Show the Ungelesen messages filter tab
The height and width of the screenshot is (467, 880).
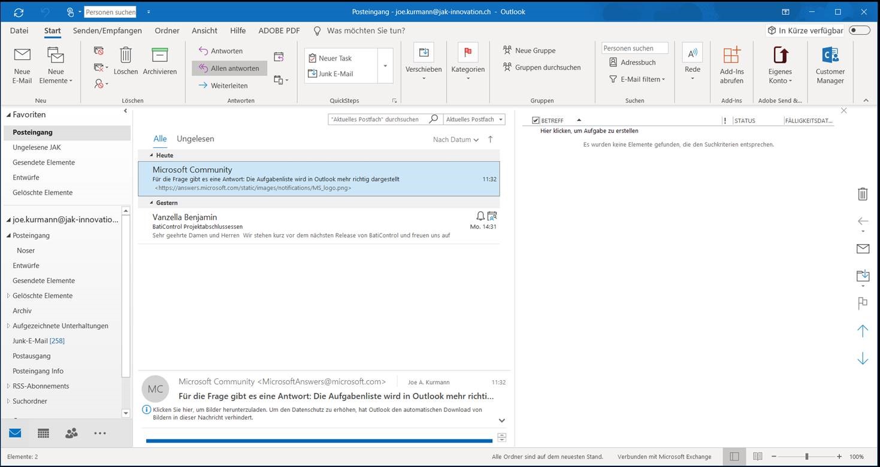click(195, 139)
